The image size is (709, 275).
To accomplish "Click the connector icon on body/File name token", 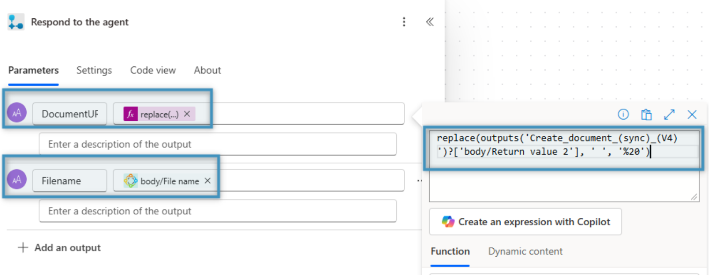I will coord(131,181).
